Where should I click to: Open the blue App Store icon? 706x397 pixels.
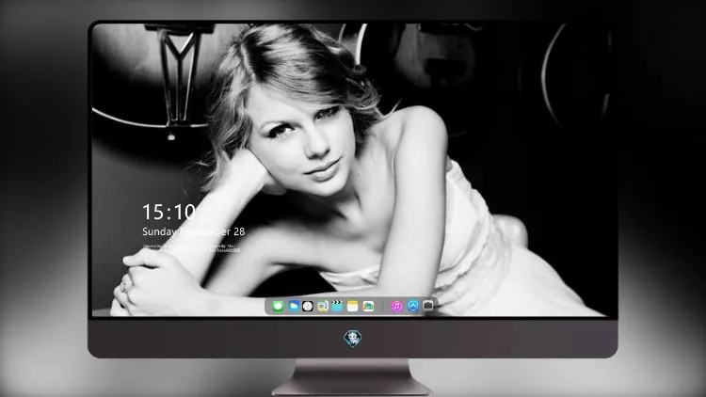(x=413, y=306)
